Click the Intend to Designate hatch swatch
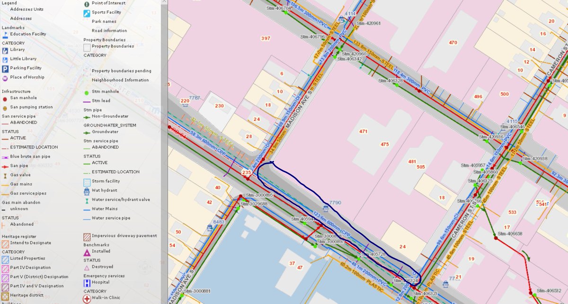The width and height of the screenshot is (568, 304). pos(5,245)
